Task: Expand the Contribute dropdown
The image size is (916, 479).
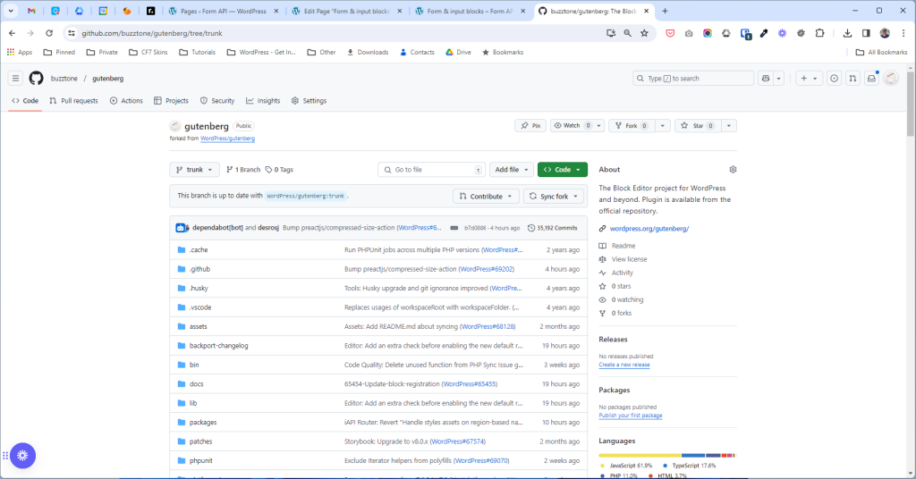Action: click(486, 196)
